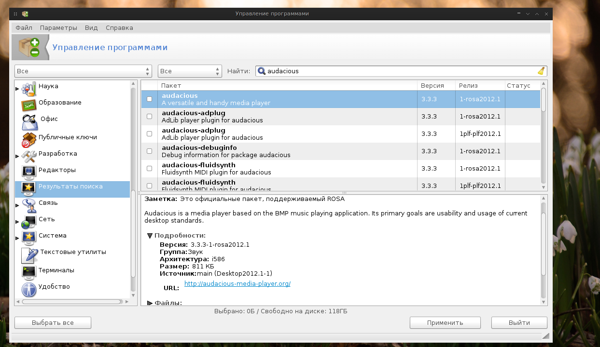Image resolution: width=600 pixels, height=347 pixels.
Task: Open the audacious-media-player.org link
Action: pyautogui.click(x=237, y=284)
